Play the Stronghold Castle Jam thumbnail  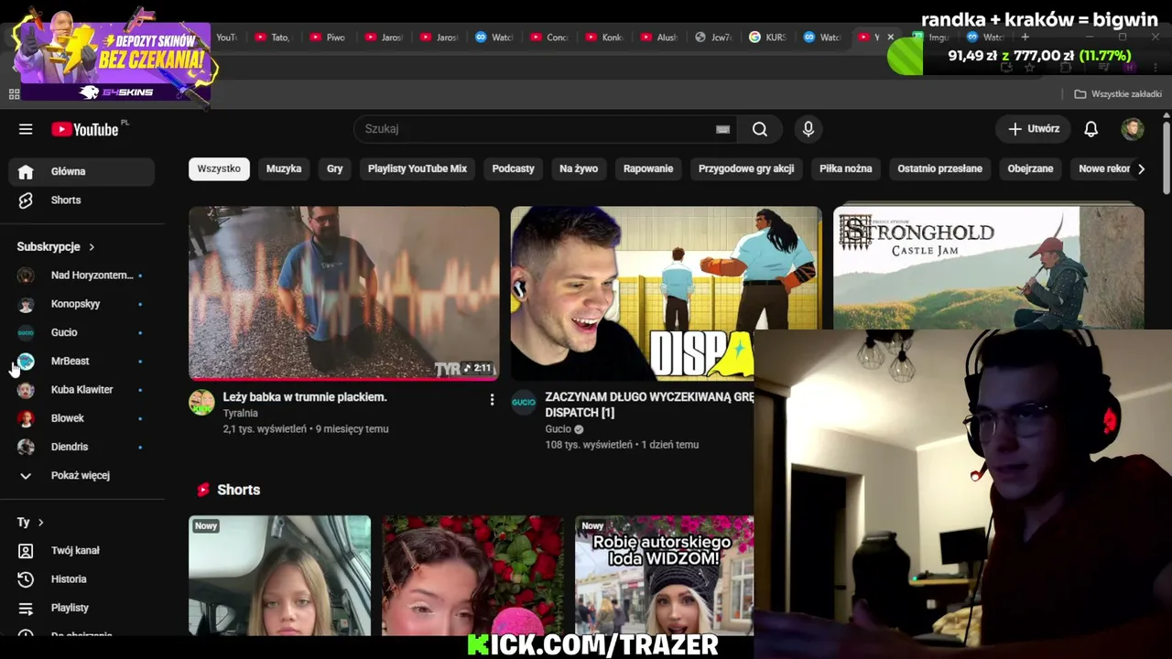(989, 267)
